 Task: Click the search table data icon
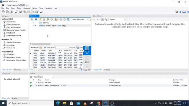(x=37, y=12)
